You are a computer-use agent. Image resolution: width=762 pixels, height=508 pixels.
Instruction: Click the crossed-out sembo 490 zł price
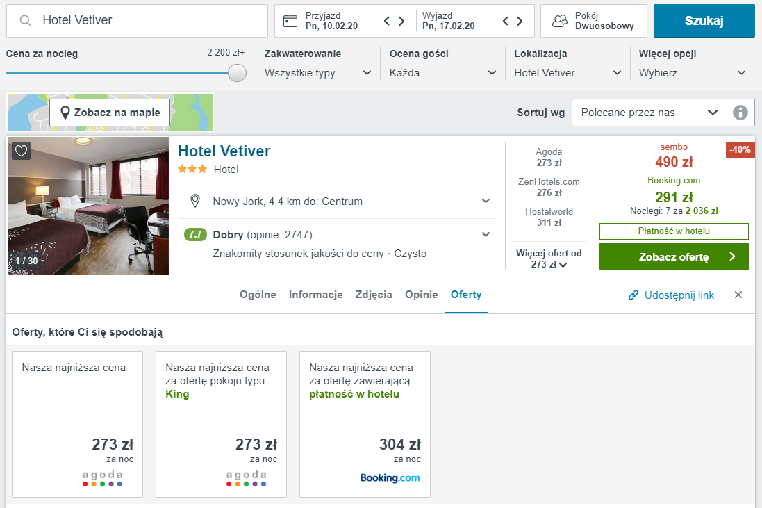(674, 162)
